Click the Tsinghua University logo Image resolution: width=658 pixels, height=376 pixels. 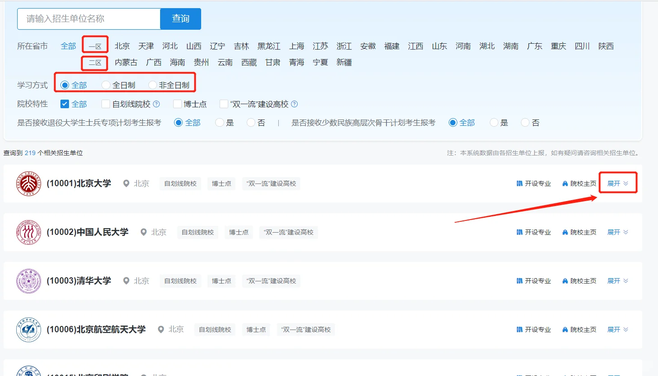click(x=28, y=280)
